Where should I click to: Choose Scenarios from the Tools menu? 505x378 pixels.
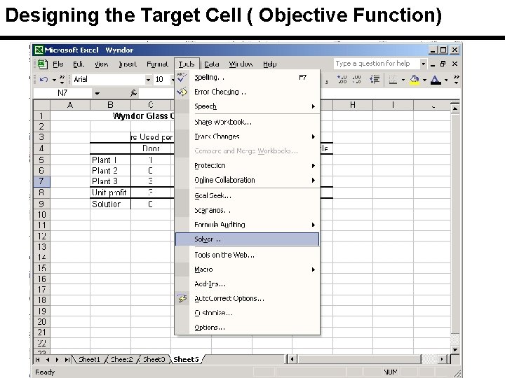coord(247,211)
